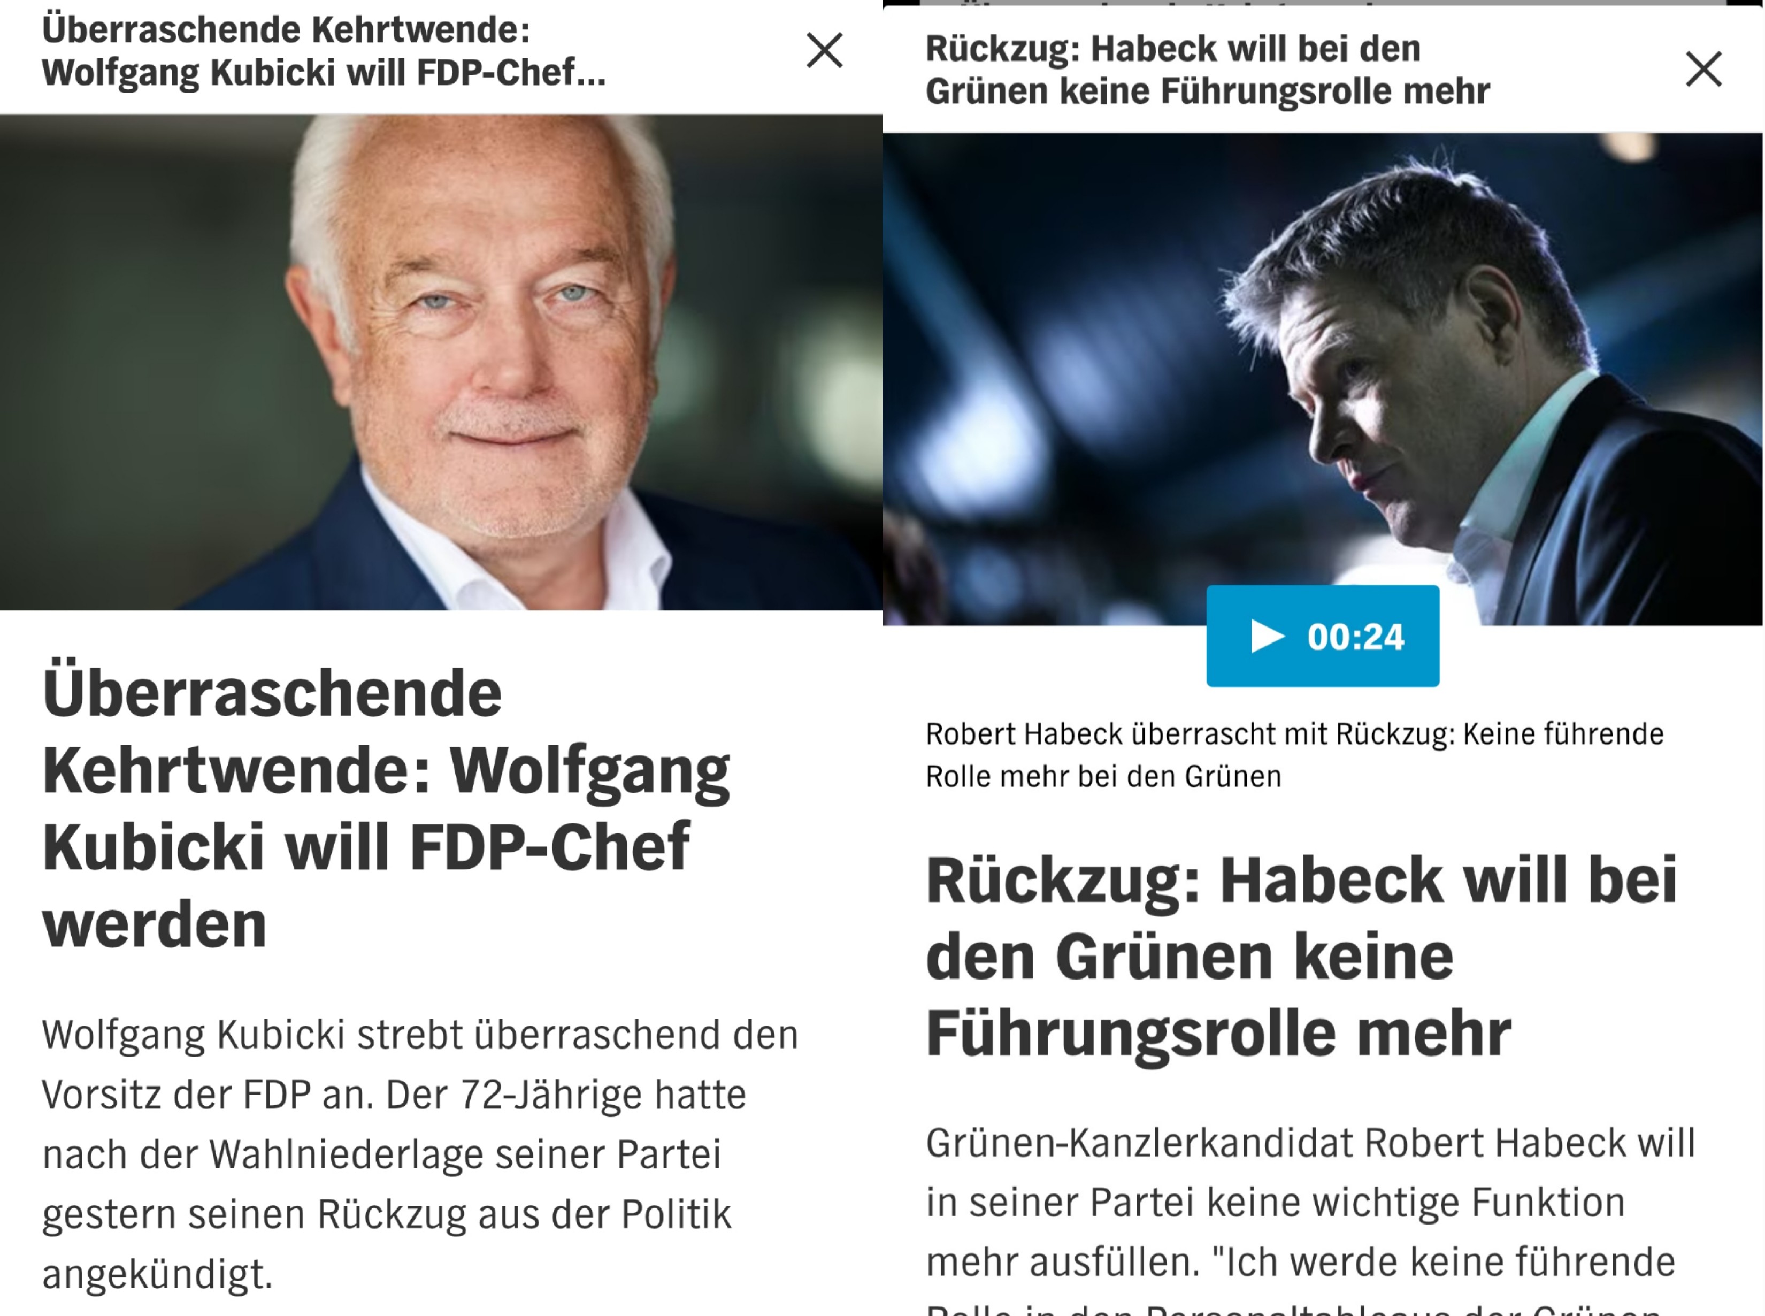This screenshot has height=1316, width=1765.
Task: Tap the paragraph starting 'Grünen-Kanzlerkandidat Robert Habeck'
Action: [1310, 1219]
